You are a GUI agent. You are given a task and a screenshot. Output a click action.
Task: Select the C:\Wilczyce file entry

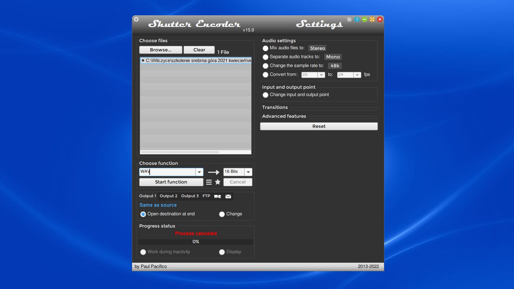tap(196, 61)
